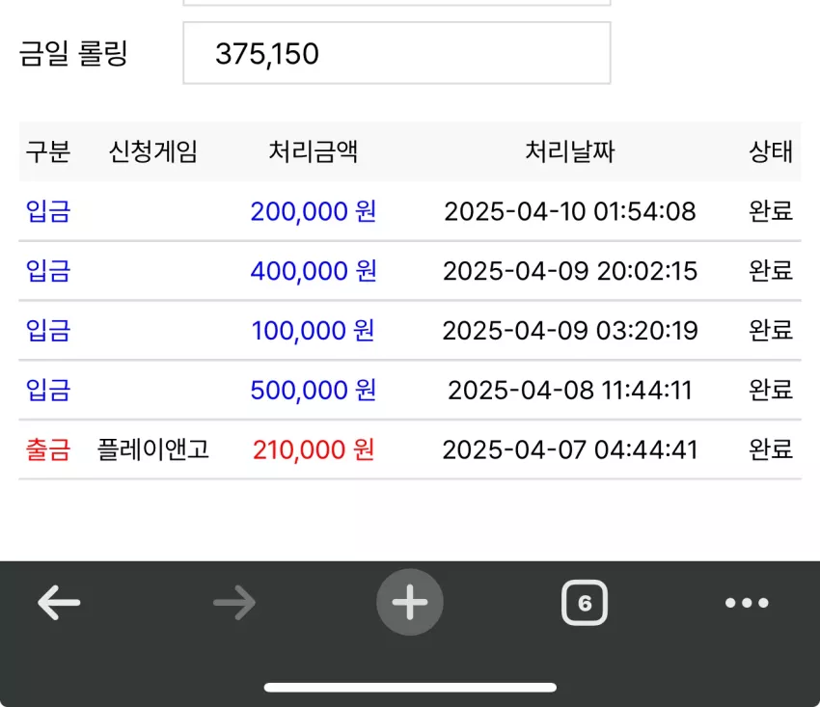Click the red 출금 label
Screen dimensions: 820x707
coord(48,449)
